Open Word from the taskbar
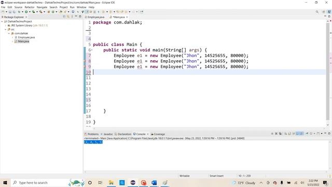 pyautogui.click(x=154, y=182)
